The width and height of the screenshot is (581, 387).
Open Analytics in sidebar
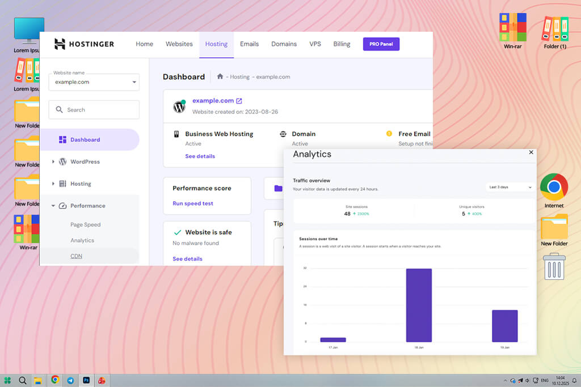(x=82, y=240)
